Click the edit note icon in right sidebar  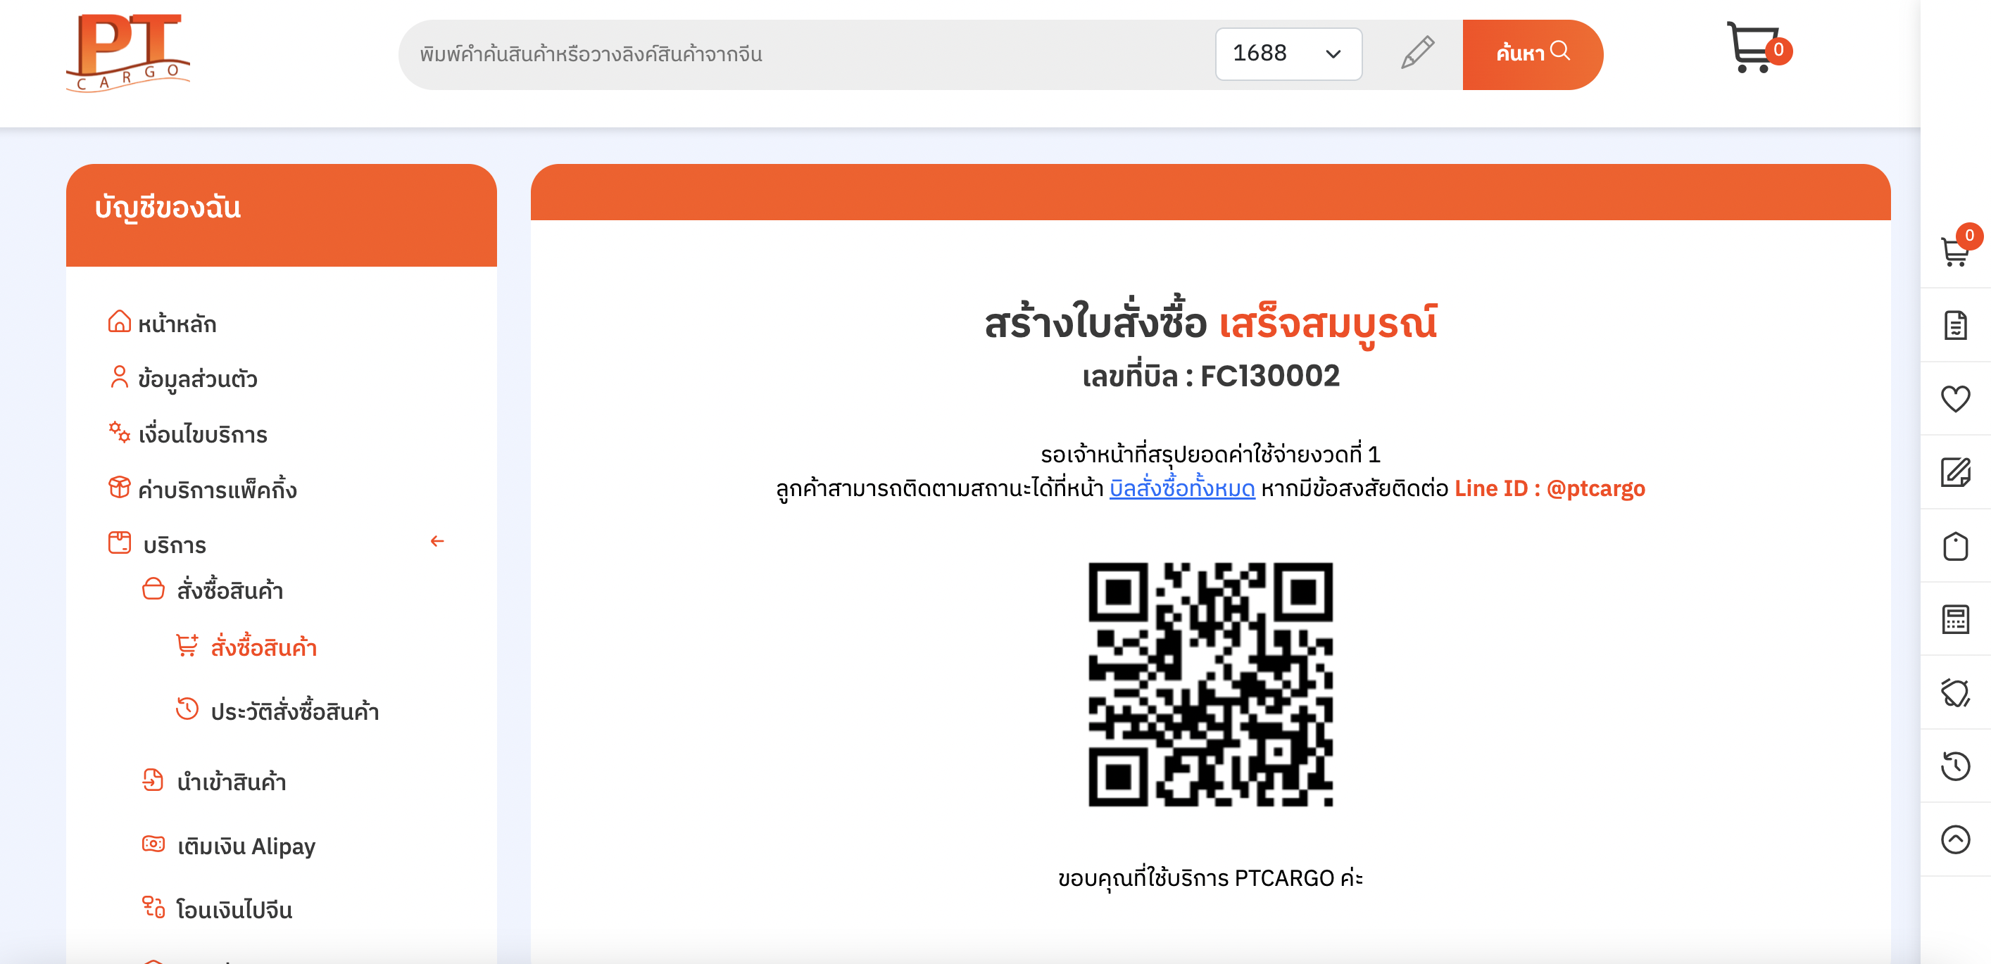click(1956, 472)
